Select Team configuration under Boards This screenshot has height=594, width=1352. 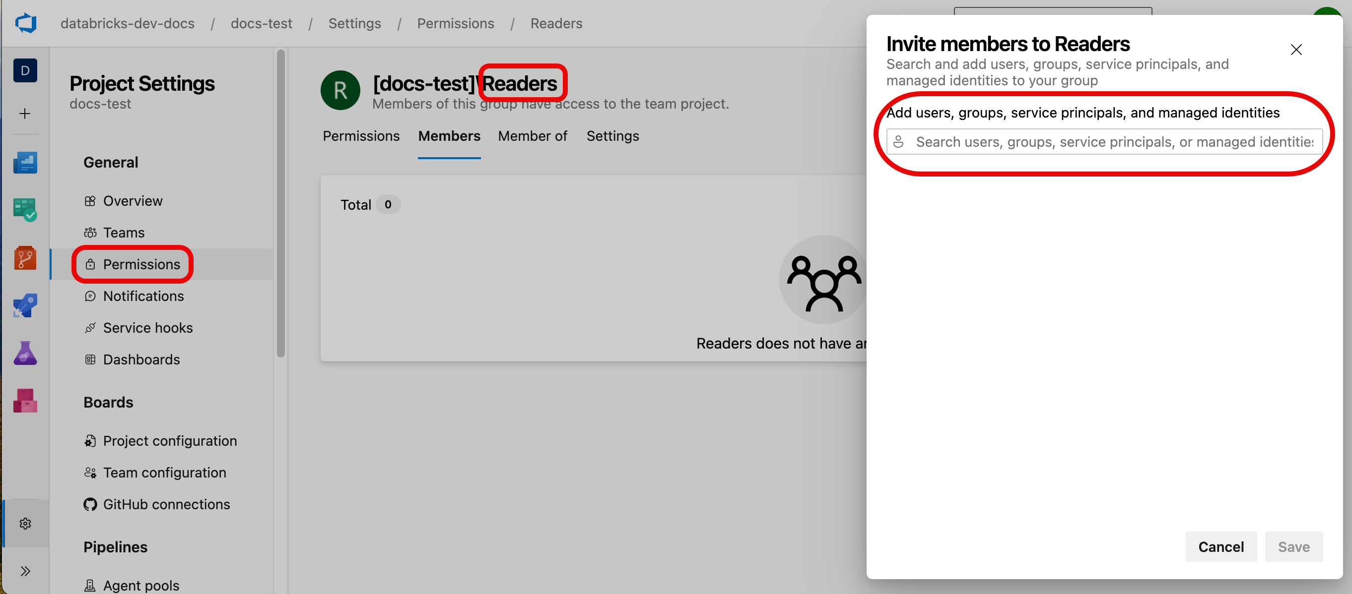coord(164,472)
